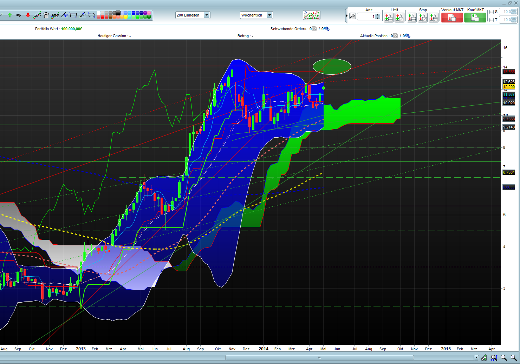Click the 2015 label on time axis
This screenshot has height=364, width=520.
(x=446, y=349)
